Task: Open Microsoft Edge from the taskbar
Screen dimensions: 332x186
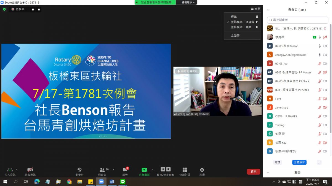Action: click(37, 182)
